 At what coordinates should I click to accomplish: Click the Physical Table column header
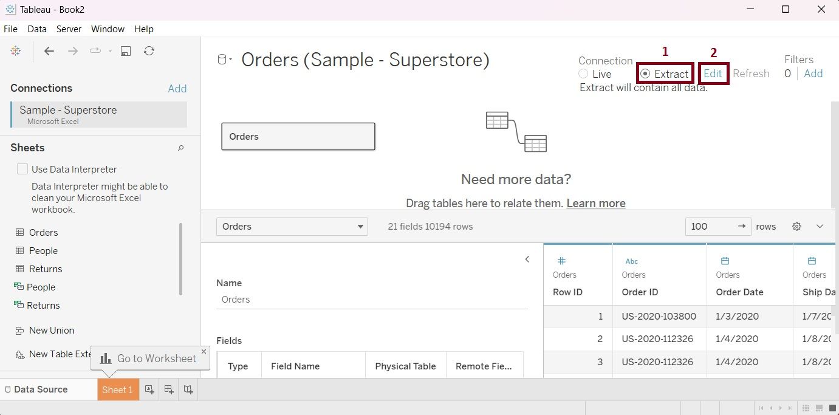406,366
